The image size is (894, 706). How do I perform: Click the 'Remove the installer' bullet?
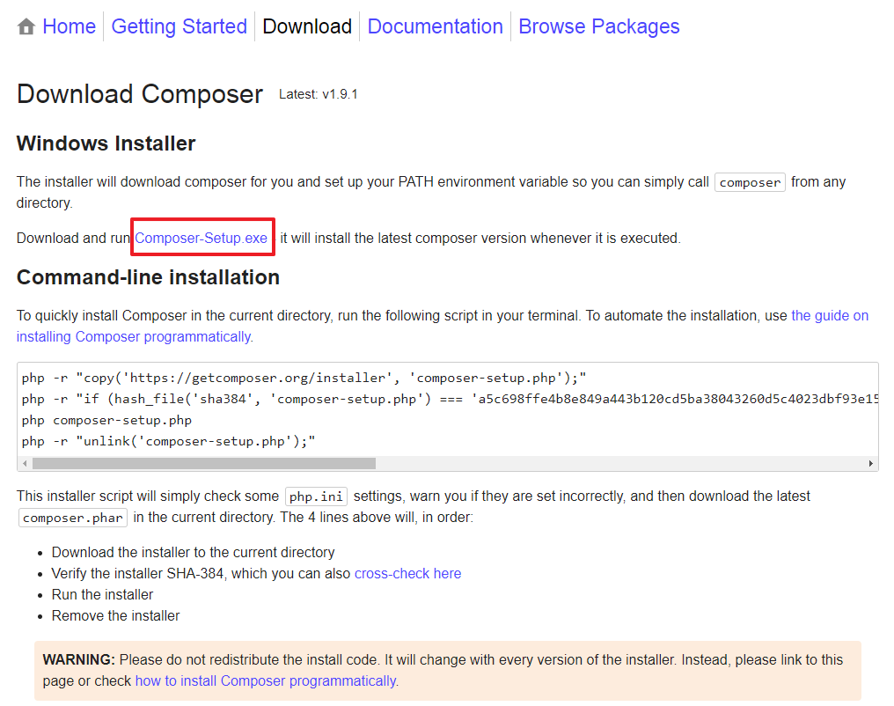point(116,615)
